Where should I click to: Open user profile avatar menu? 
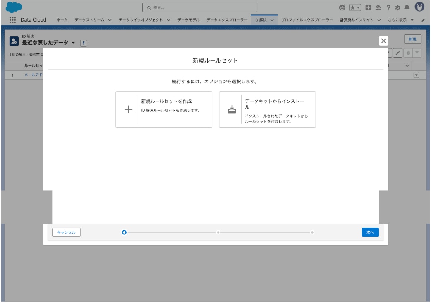[x=419, y=7]
